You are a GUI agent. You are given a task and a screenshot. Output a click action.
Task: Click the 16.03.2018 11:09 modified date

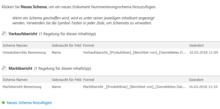click(x=204, y=52)
